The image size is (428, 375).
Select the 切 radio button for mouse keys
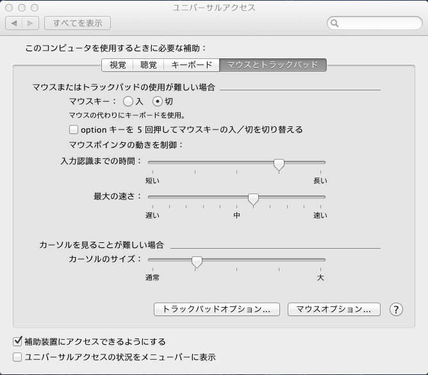(x=157, y=101)
